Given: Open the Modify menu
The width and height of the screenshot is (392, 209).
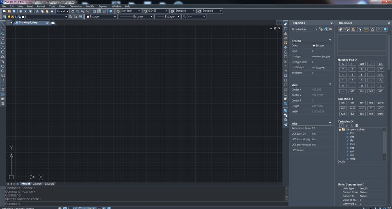Looking at the screenshot, I should tap(90, 6).
